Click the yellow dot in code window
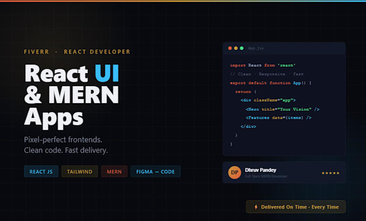 (236, 48)
